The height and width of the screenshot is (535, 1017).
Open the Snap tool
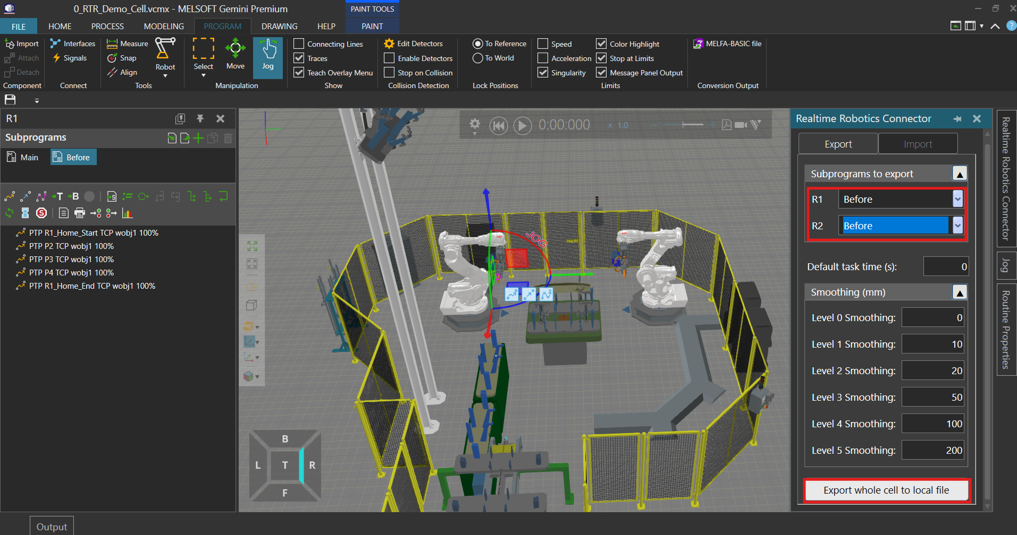[122, 58]
